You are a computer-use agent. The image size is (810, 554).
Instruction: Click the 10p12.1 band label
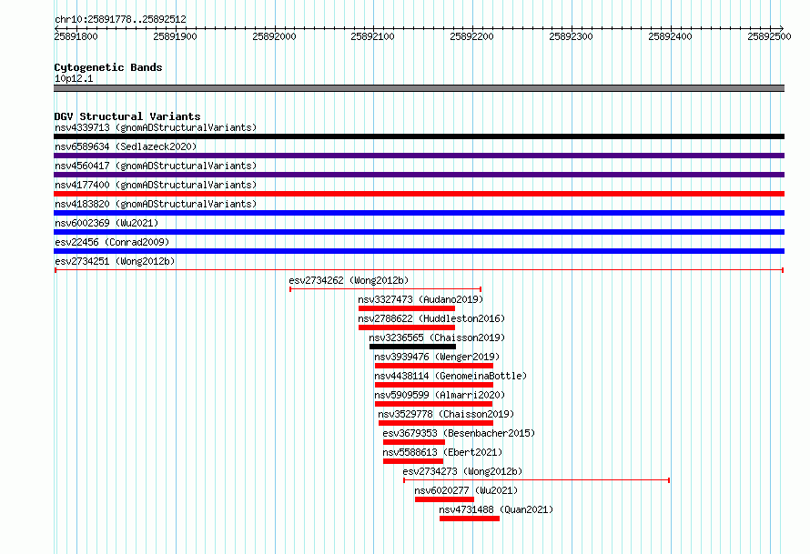tap(74, 78)
